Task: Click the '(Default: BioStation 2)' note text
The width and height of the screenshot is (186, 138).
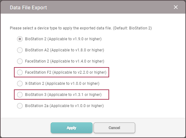Action: [132, 28]
